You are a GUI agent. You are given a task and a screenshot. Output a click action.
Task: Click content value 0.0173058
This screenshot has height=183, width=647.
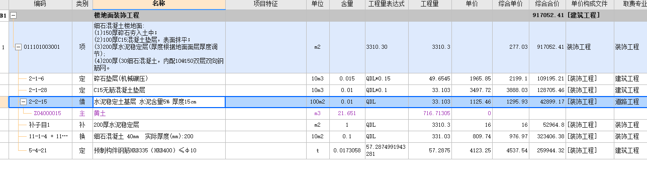(347, 150)
